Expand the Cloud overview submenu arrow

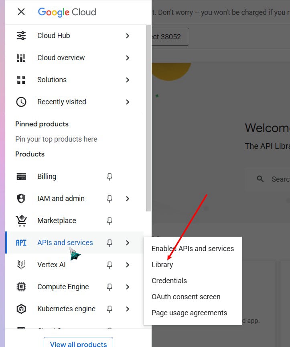click(x=128, y=58)
